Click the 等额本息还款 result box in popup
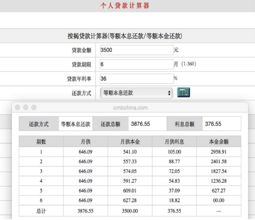The width and height of the screenshot is (255, 220). (76, 124)
